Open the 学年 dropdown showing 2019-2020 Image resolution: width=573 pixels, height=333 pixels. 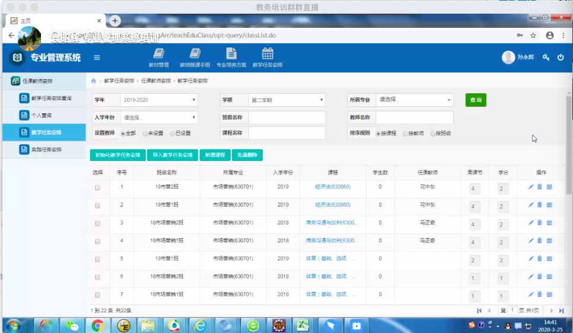pyautogui.click(x=159, y=100)
